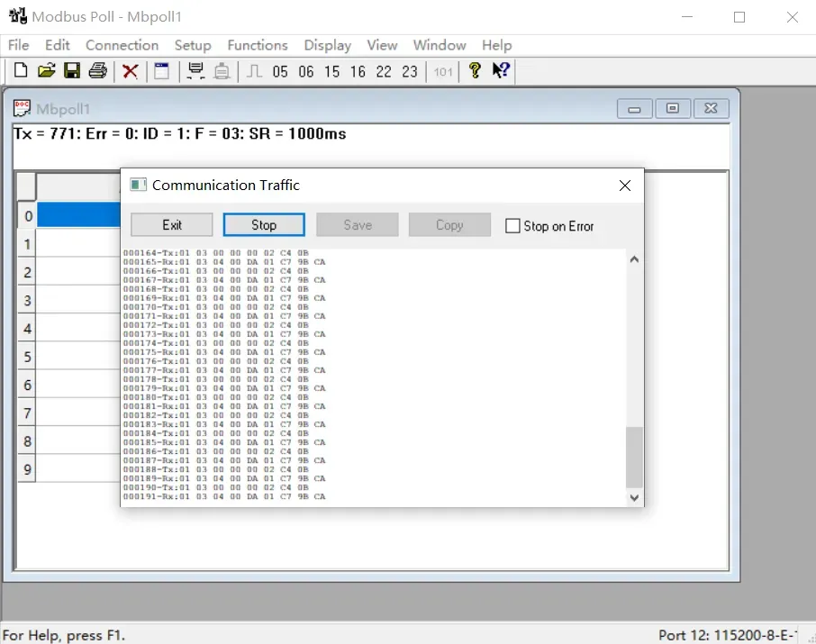
Task: Select function 23 toolbar button
Action: point(410,71)
